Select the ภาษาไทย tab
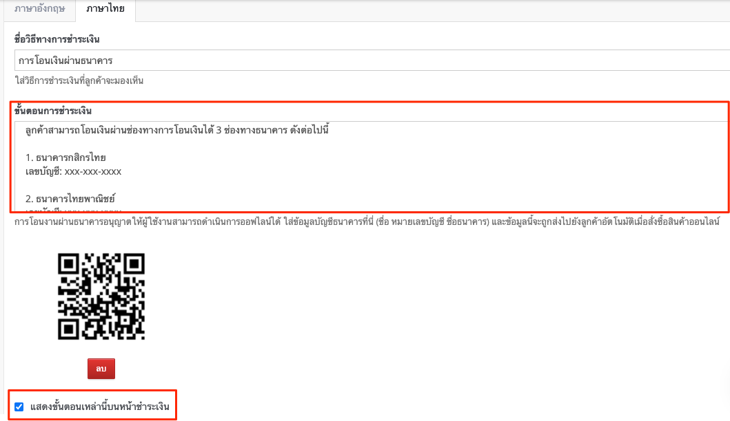The width and height of the screenshot is (730, 421). tap(105, 9)
